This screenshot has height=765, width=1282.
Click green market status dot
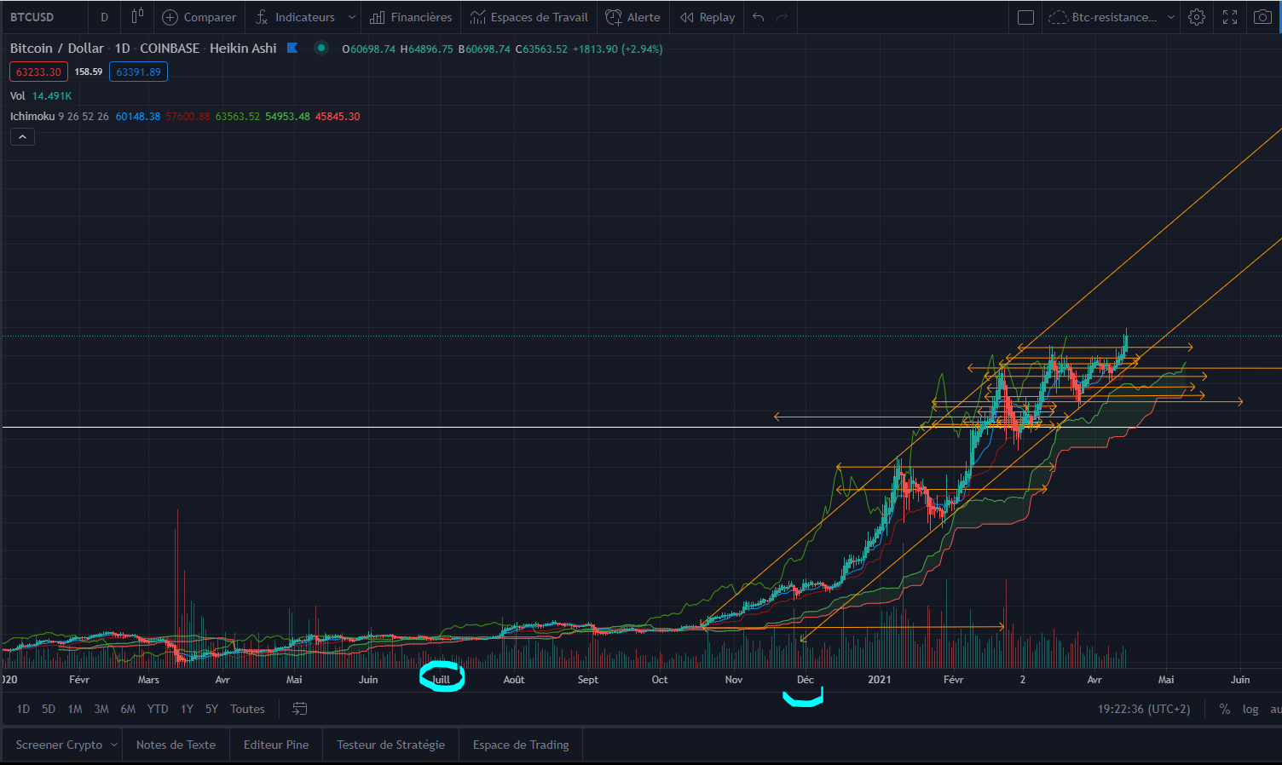point(321,48)
